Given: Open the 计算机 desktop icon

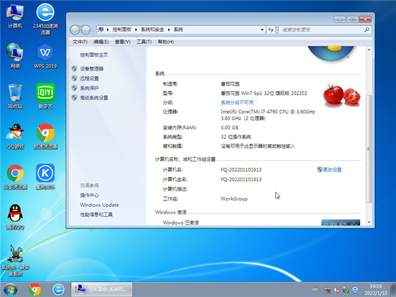Looking at the screenshot, I should [15, 16].
